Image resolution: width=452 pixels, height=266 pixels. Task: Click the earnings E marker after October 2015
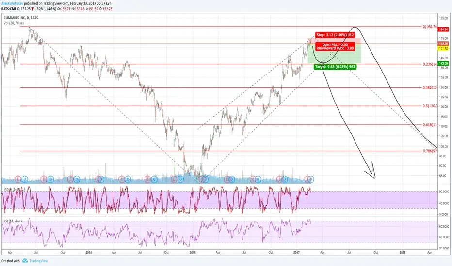pyautogui.click(x=174, y=179)
